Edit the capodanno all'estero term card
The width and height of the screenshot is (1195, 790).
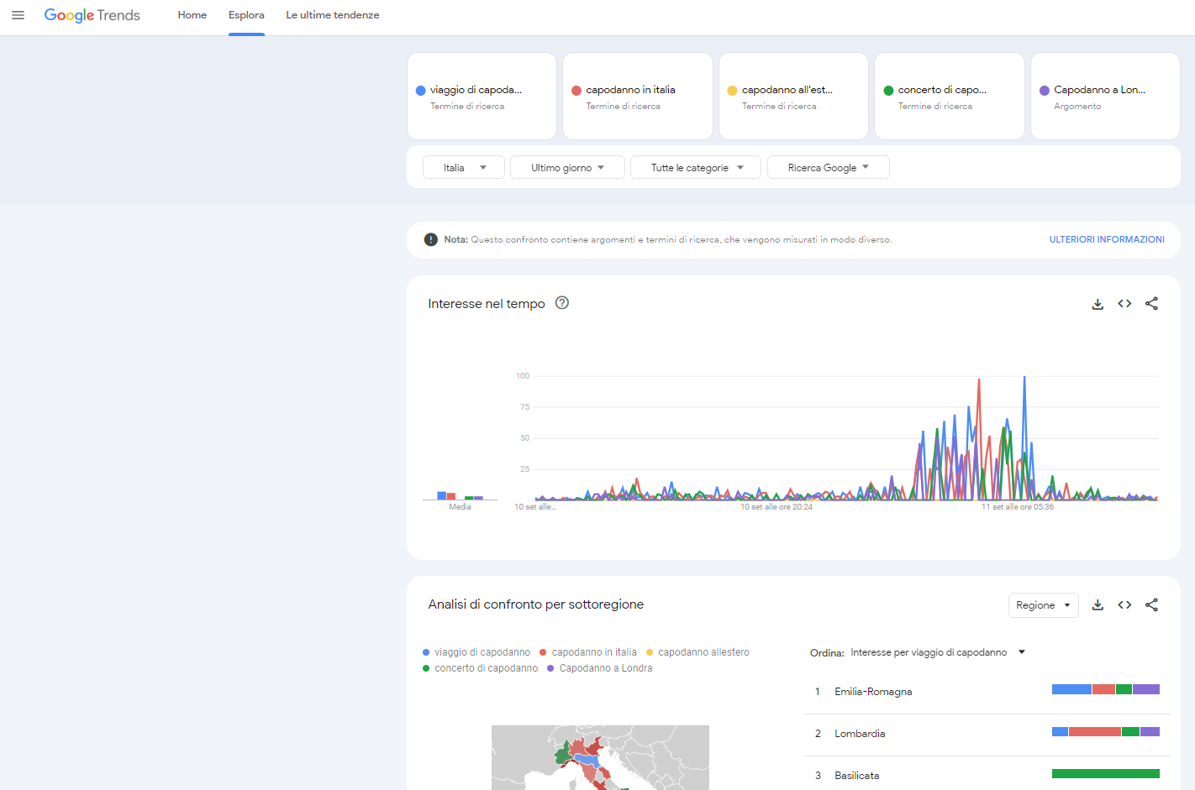(x=794, y=97)
